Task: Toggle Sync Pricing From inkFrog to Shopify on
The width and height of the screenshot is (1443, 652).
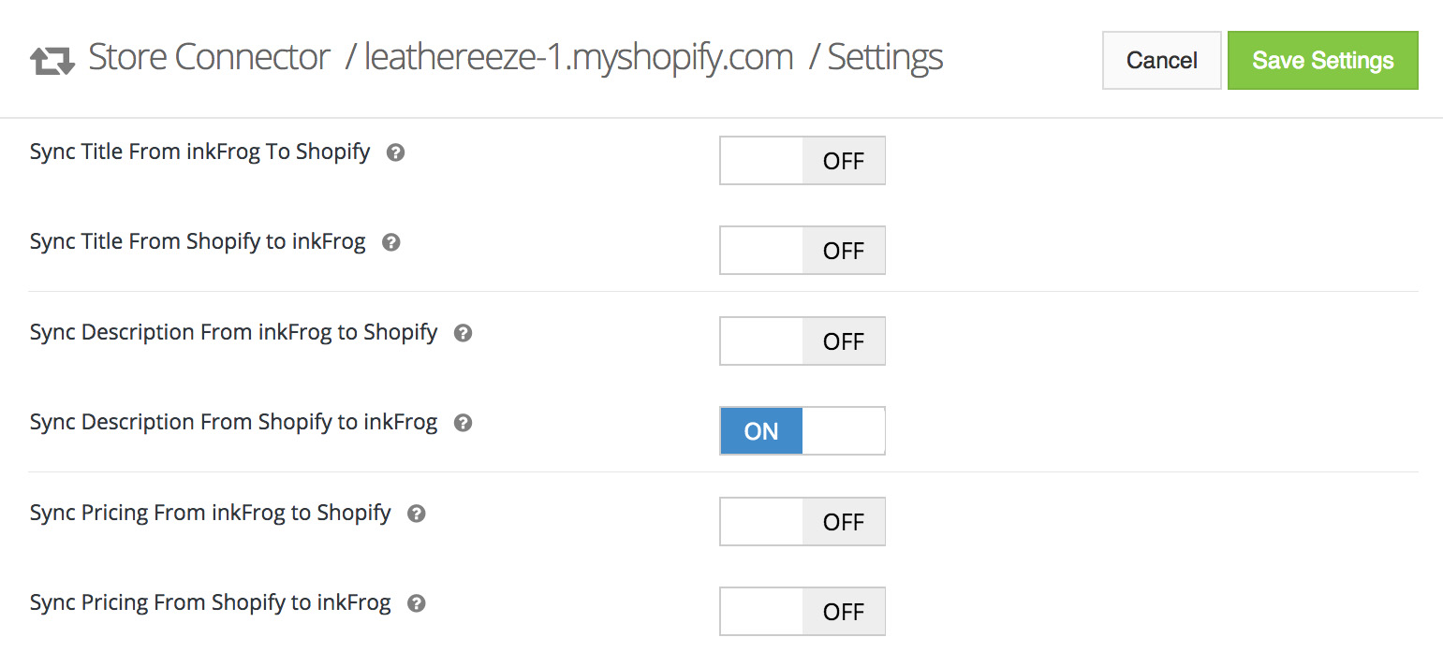Action: 802,522
